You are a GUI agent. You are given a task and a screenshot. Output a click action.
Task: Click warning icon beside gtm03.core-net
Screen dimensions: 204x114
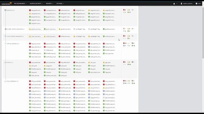click(60, 29)
